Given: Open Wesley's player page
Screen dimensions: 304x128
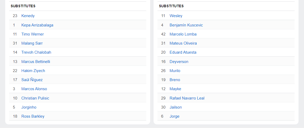Looking at the screenshot, I should (x=176, y=16).
